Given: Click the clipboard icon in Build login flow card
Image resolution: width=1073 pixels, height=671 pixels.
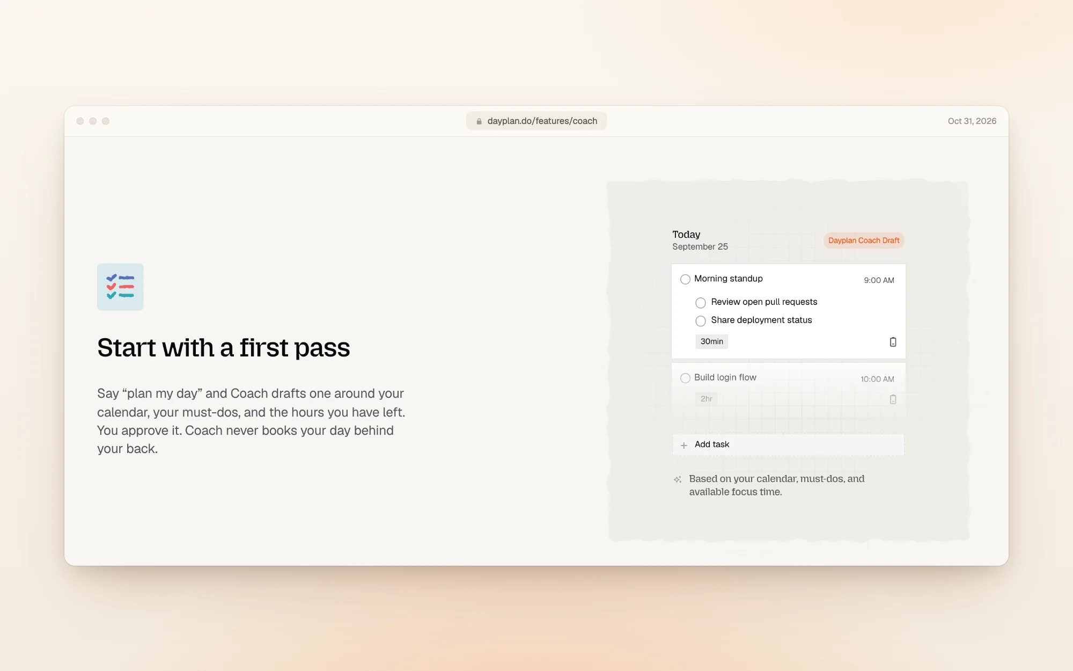Looking at the screenshot, I should pos(893,399).
